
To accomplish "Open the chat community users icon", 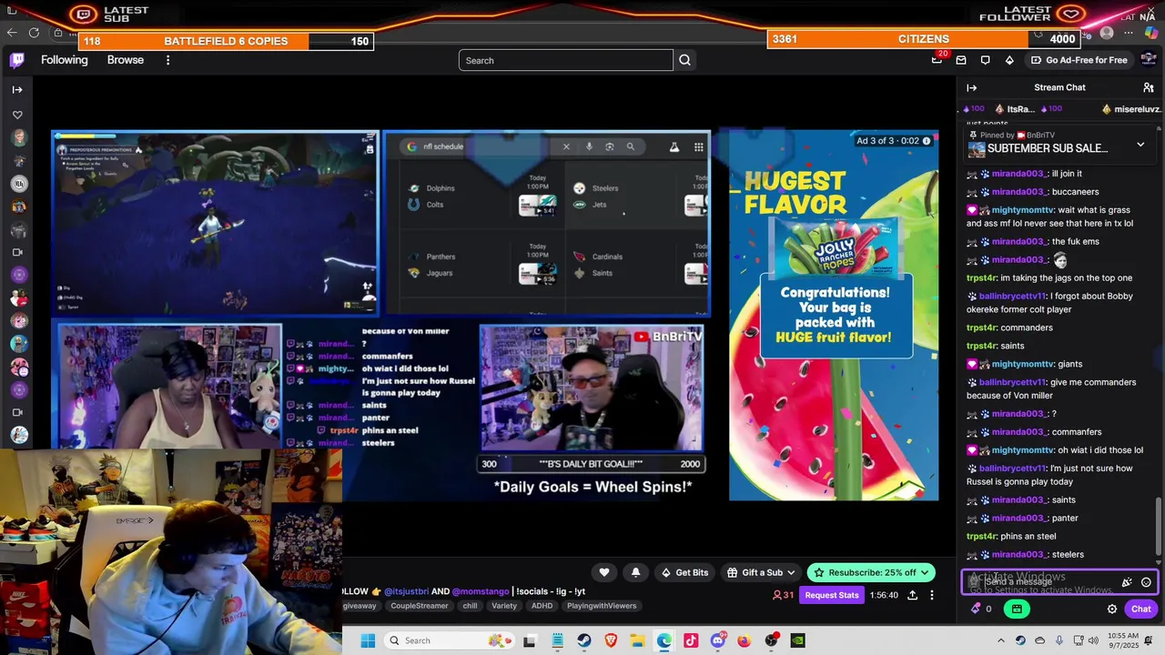I will [1149, 87].
